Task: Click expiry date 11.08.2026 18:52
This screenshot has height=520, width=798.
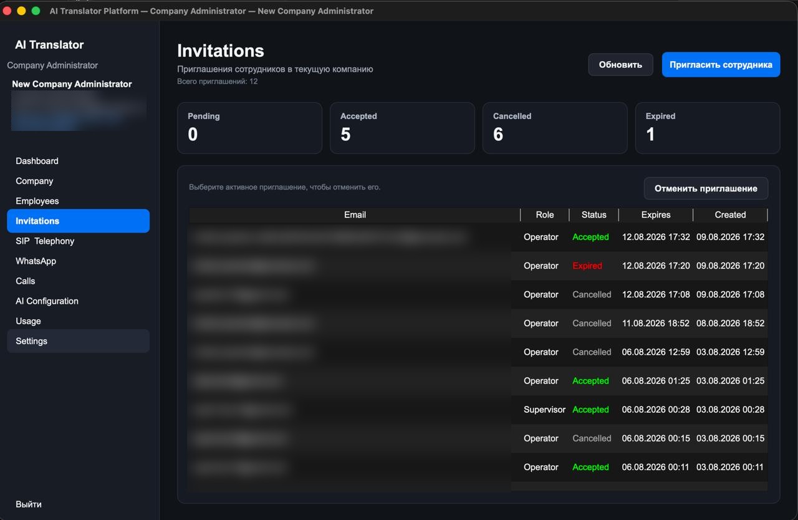Action: (x=656, y=323)
